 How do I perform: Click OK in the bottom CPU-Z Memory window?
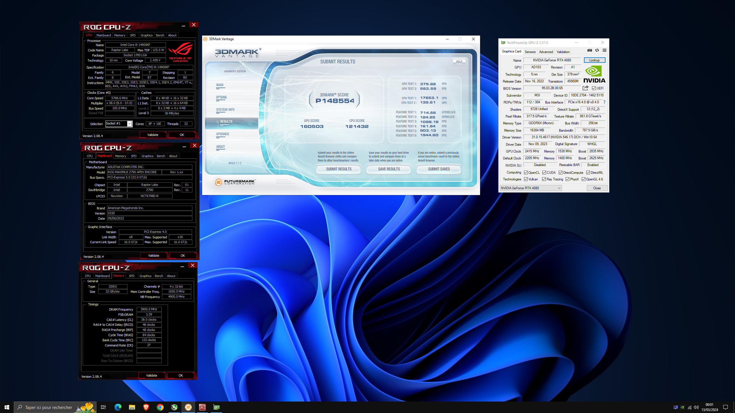pyautogui.click(x=181, y=375)
